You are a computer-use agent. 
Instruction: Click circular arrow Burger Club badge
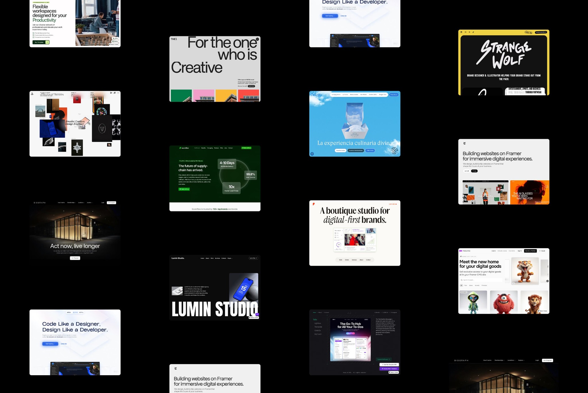[394, 151]
